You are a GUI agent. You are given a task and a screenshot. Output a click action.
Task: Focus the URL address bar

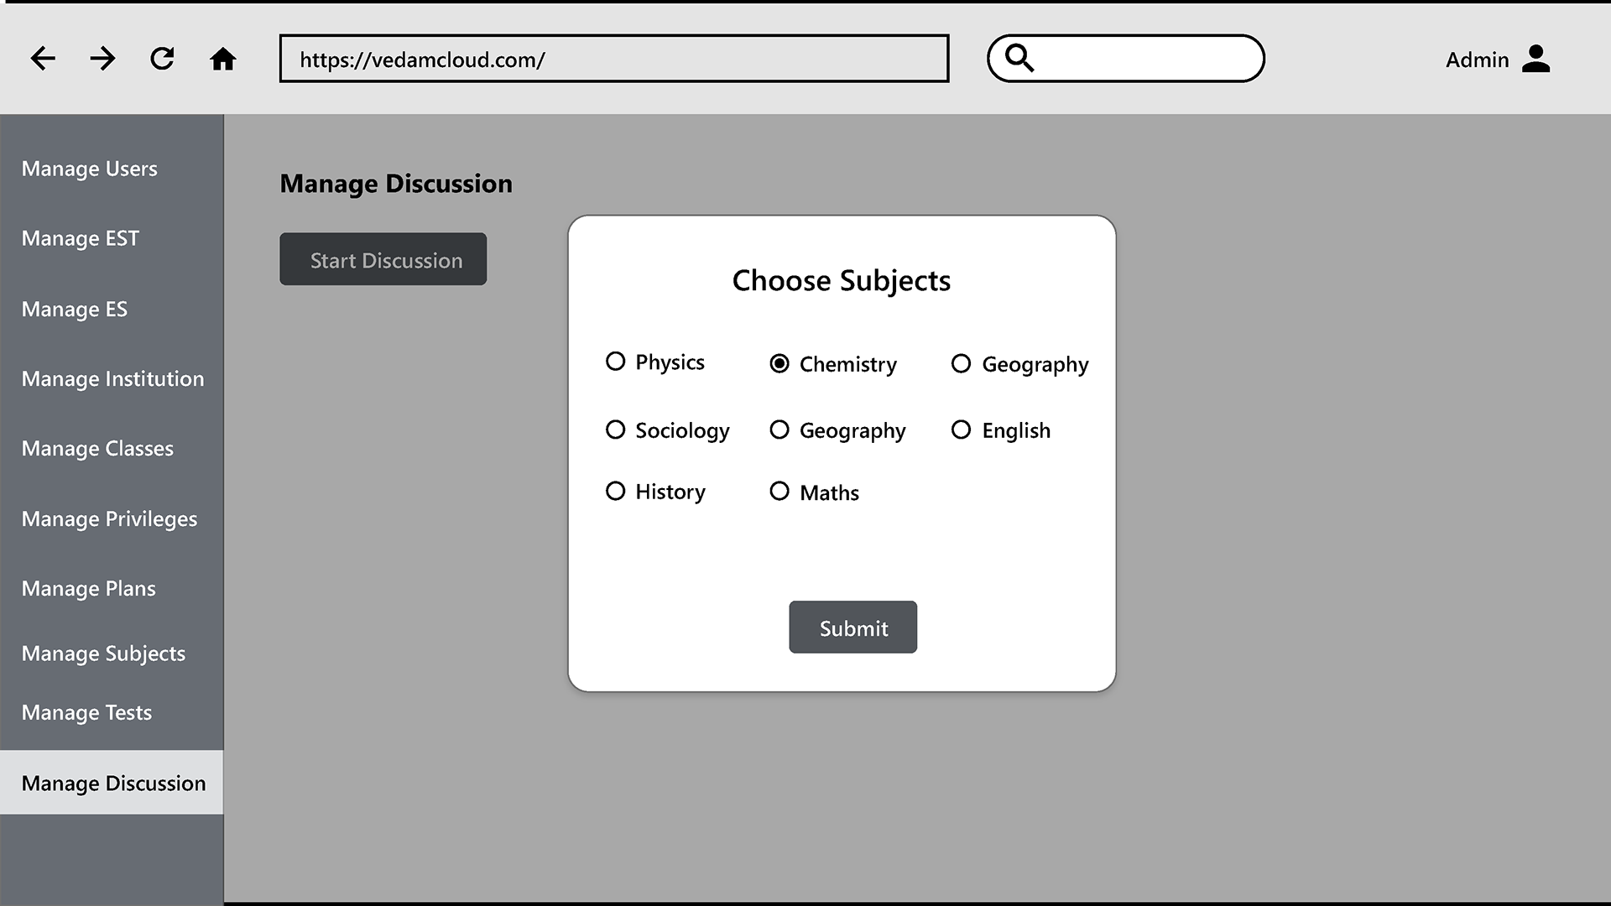(614, 59)
